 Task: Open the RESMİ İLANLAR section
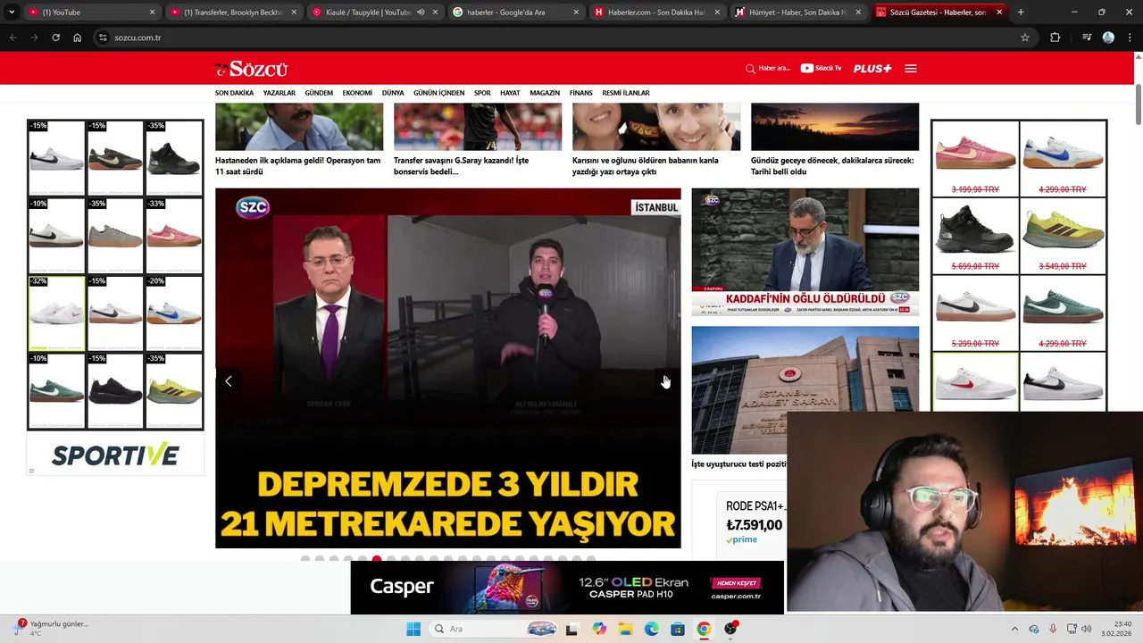(626, 93)
